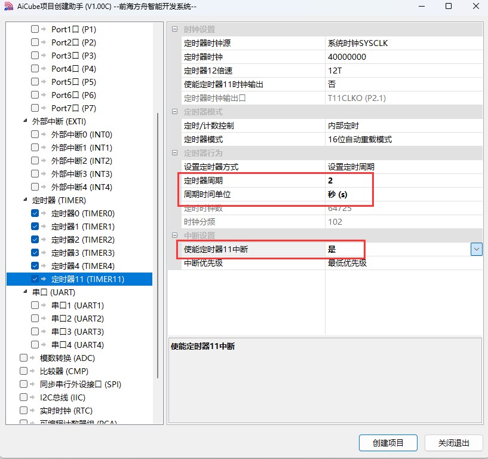The height and width of the screenshot is (459, 488).
Task: Click the 设置定时器方式 value 设置定时周期
Action: [x=404, y=167]
